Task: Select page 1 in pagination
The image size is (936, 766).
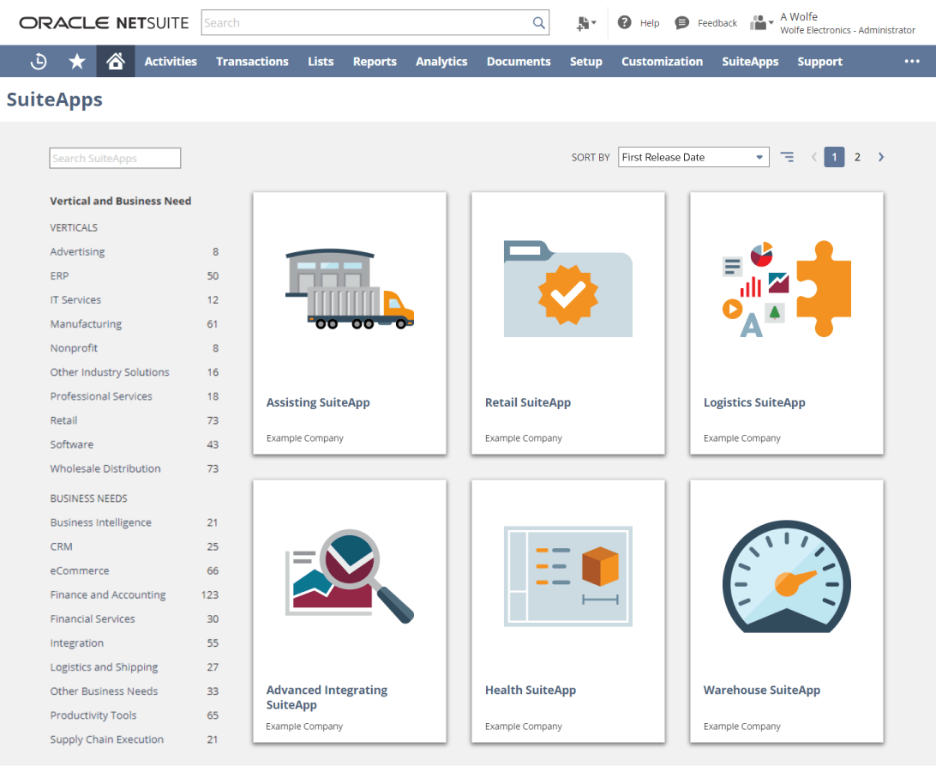Action: [x=834, y=157]
